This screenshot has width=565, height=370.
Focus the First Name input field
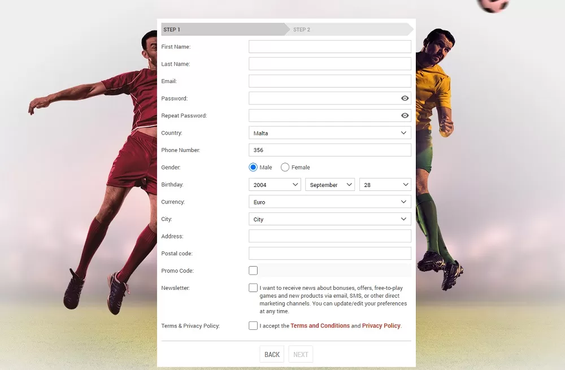click(x=329, y=47)
